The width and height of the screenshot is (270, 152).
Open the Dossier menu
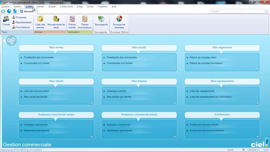point(5,7)
